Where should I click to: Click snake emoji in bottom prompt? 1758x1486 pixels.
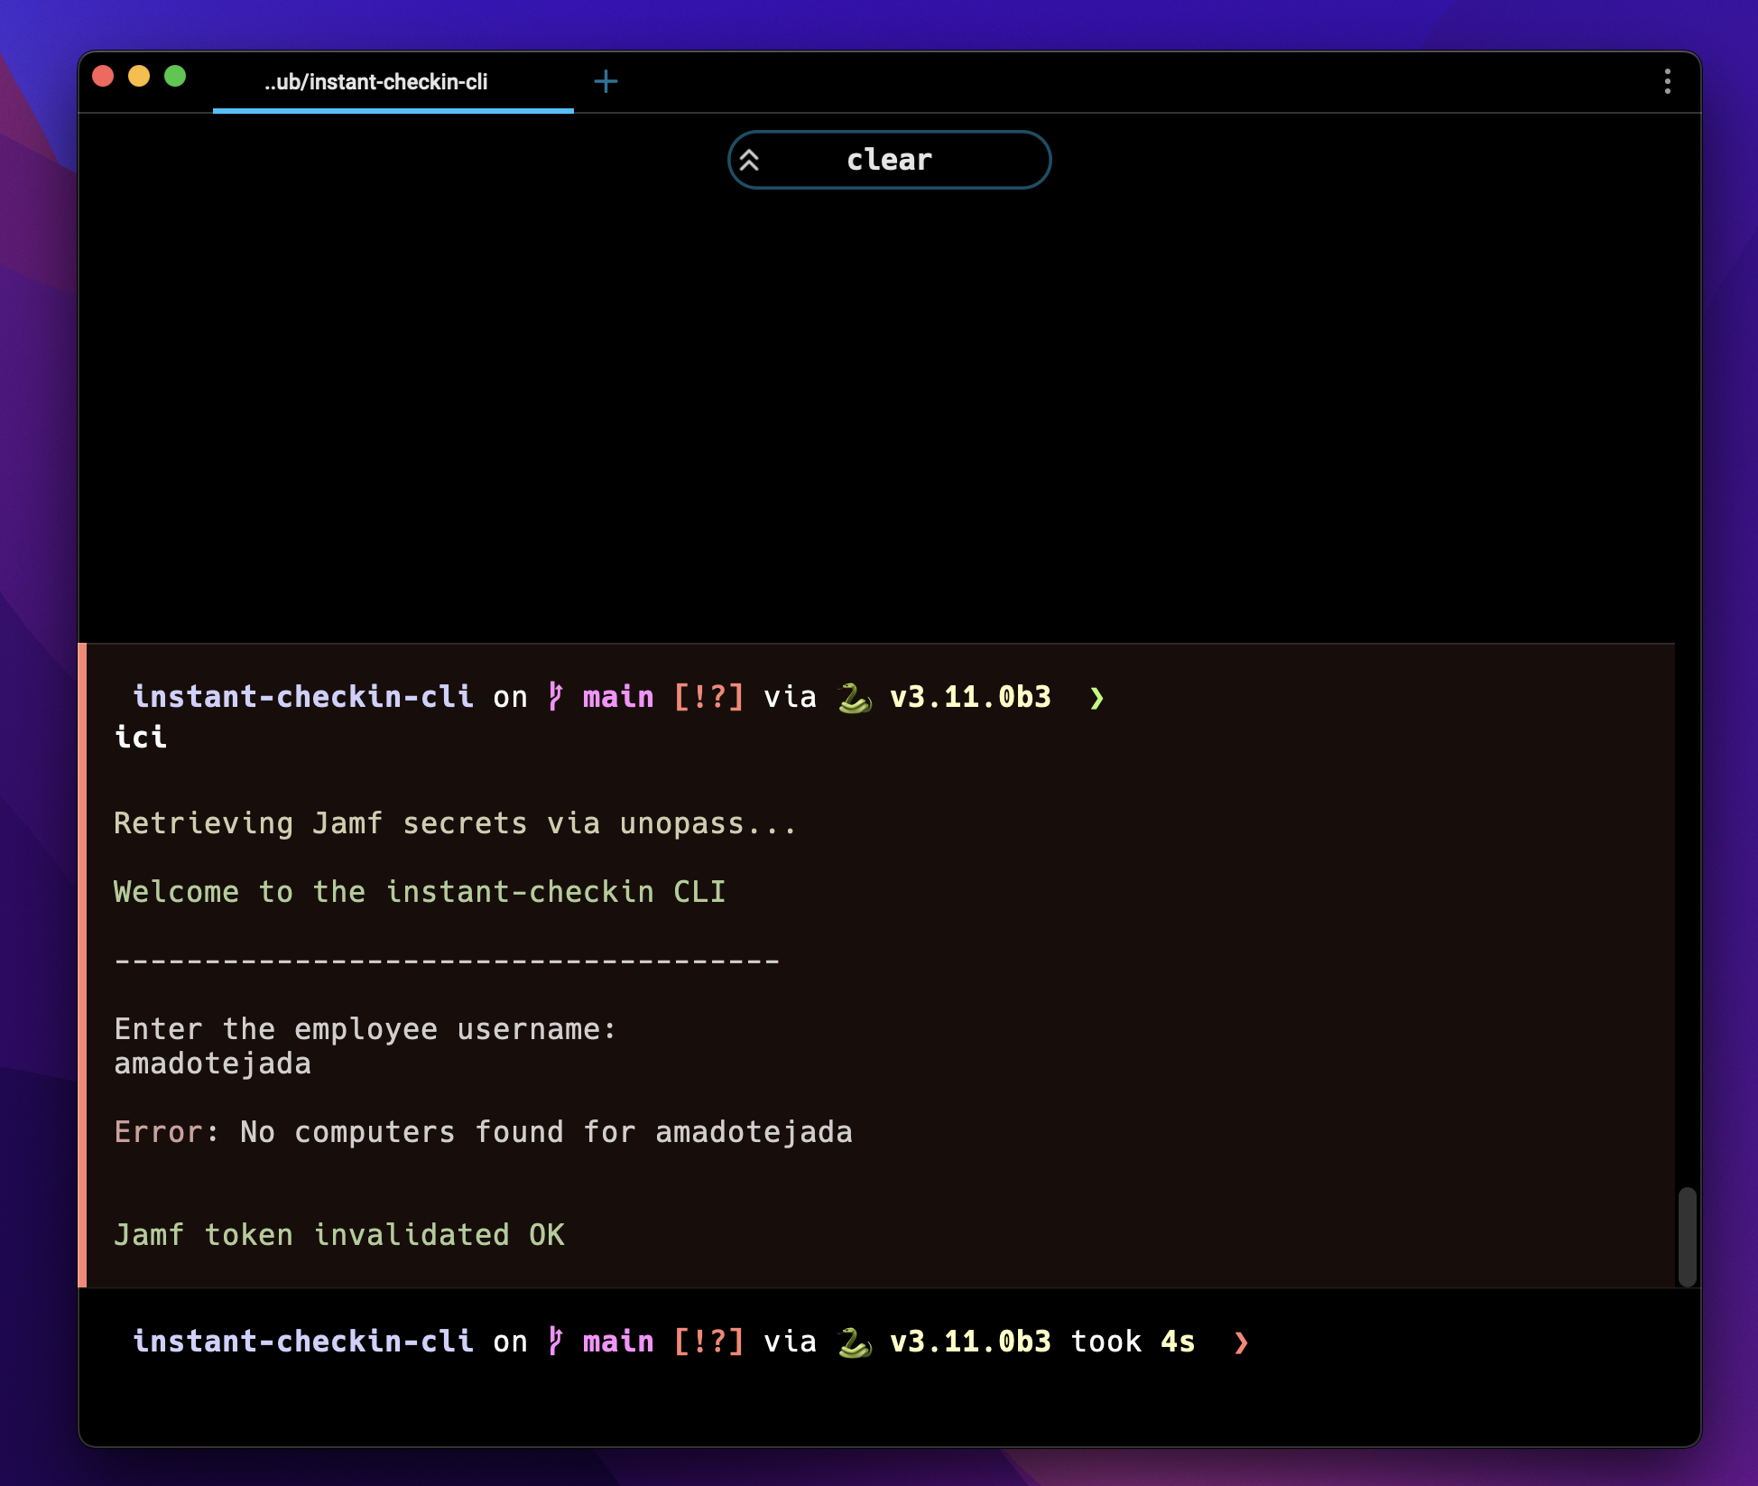point(854,1342)
